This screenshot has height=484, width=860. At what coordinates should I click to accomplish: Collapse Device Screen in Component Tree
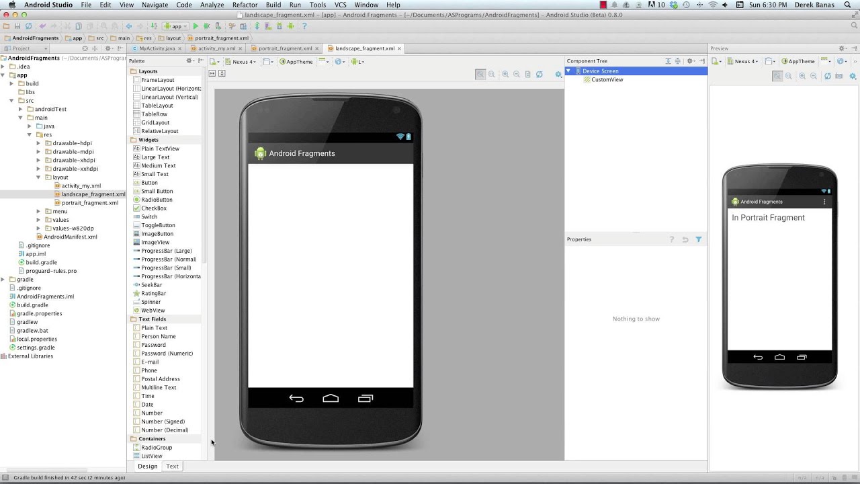click(568, 71)
